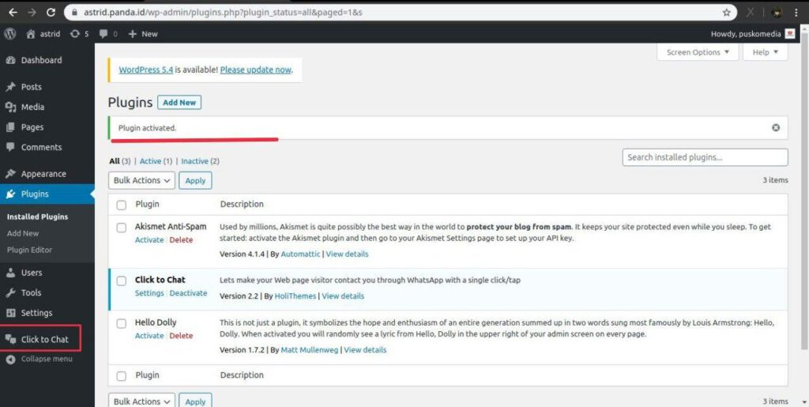View details for Hello Dolly
809x407 pixels.
coord(365,350)
